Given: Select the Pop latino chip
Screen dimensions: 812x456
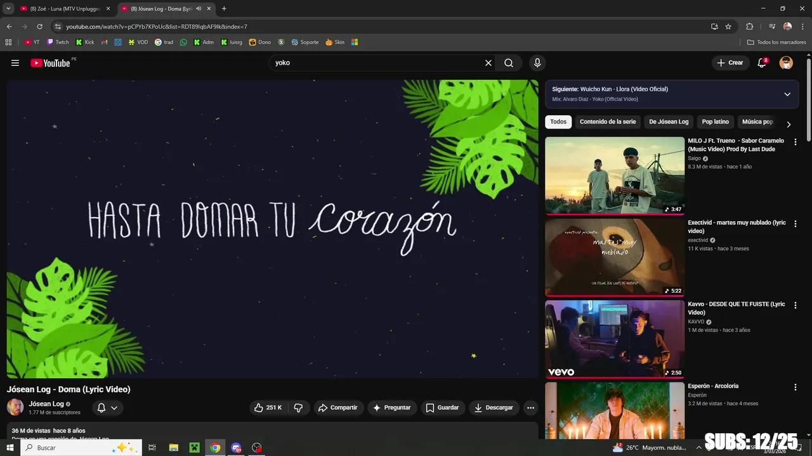Looking at the screenshot, I should [716, 122].
